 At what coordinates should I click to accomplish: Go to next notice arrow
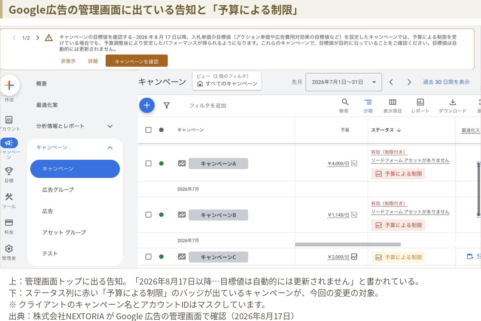coord(38,38)
